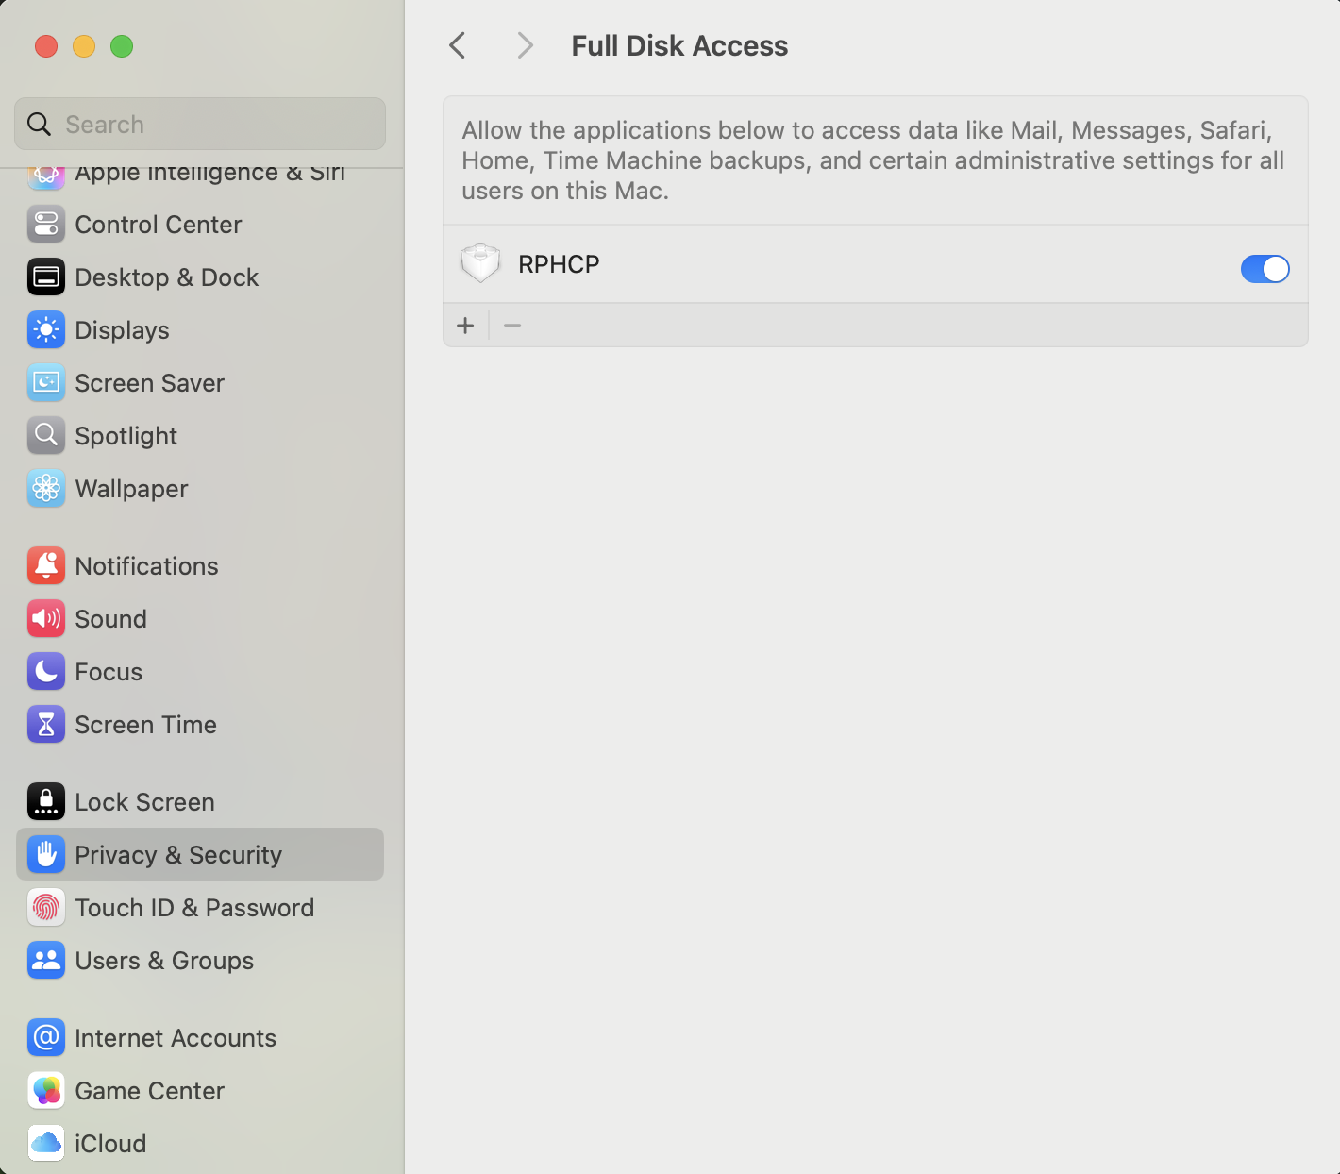
Task: Open Internet Accounts settings
Action: click(175, 1038)
